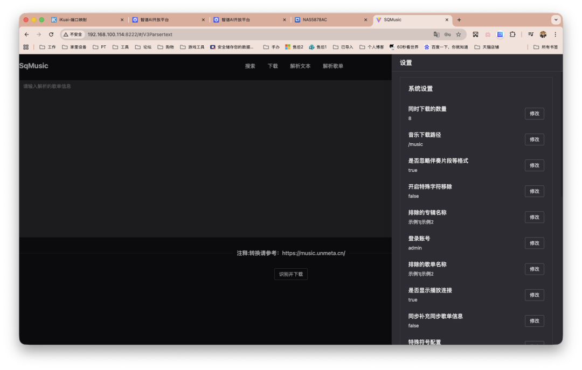Open the reading list music note icon
Screen dimensions: 582x370
click(530, 34)
